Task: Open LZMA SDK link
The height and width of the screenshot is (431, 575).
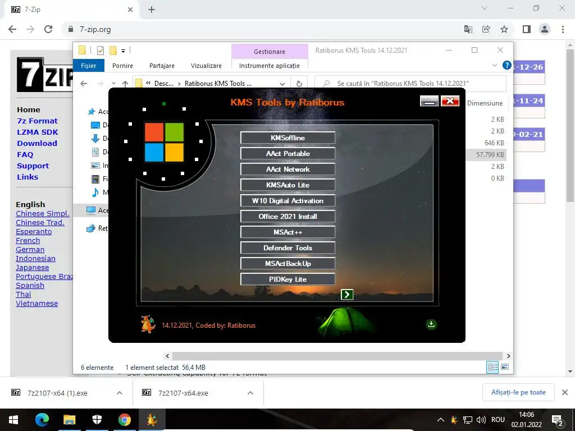Action: pyautogui.click(x=38, y=132)
